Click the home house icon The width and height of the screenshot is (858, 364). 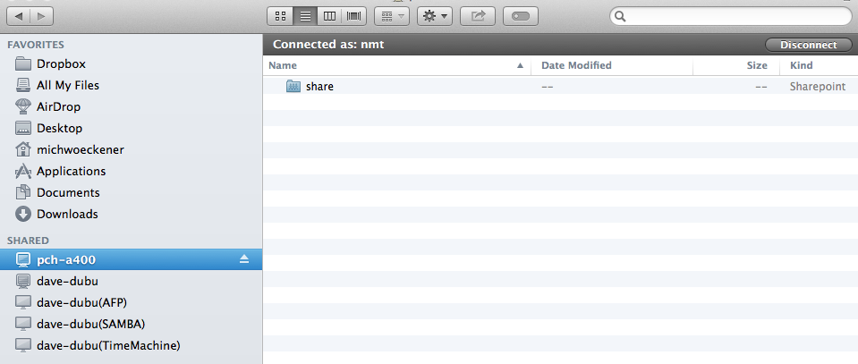coord(23,149)
